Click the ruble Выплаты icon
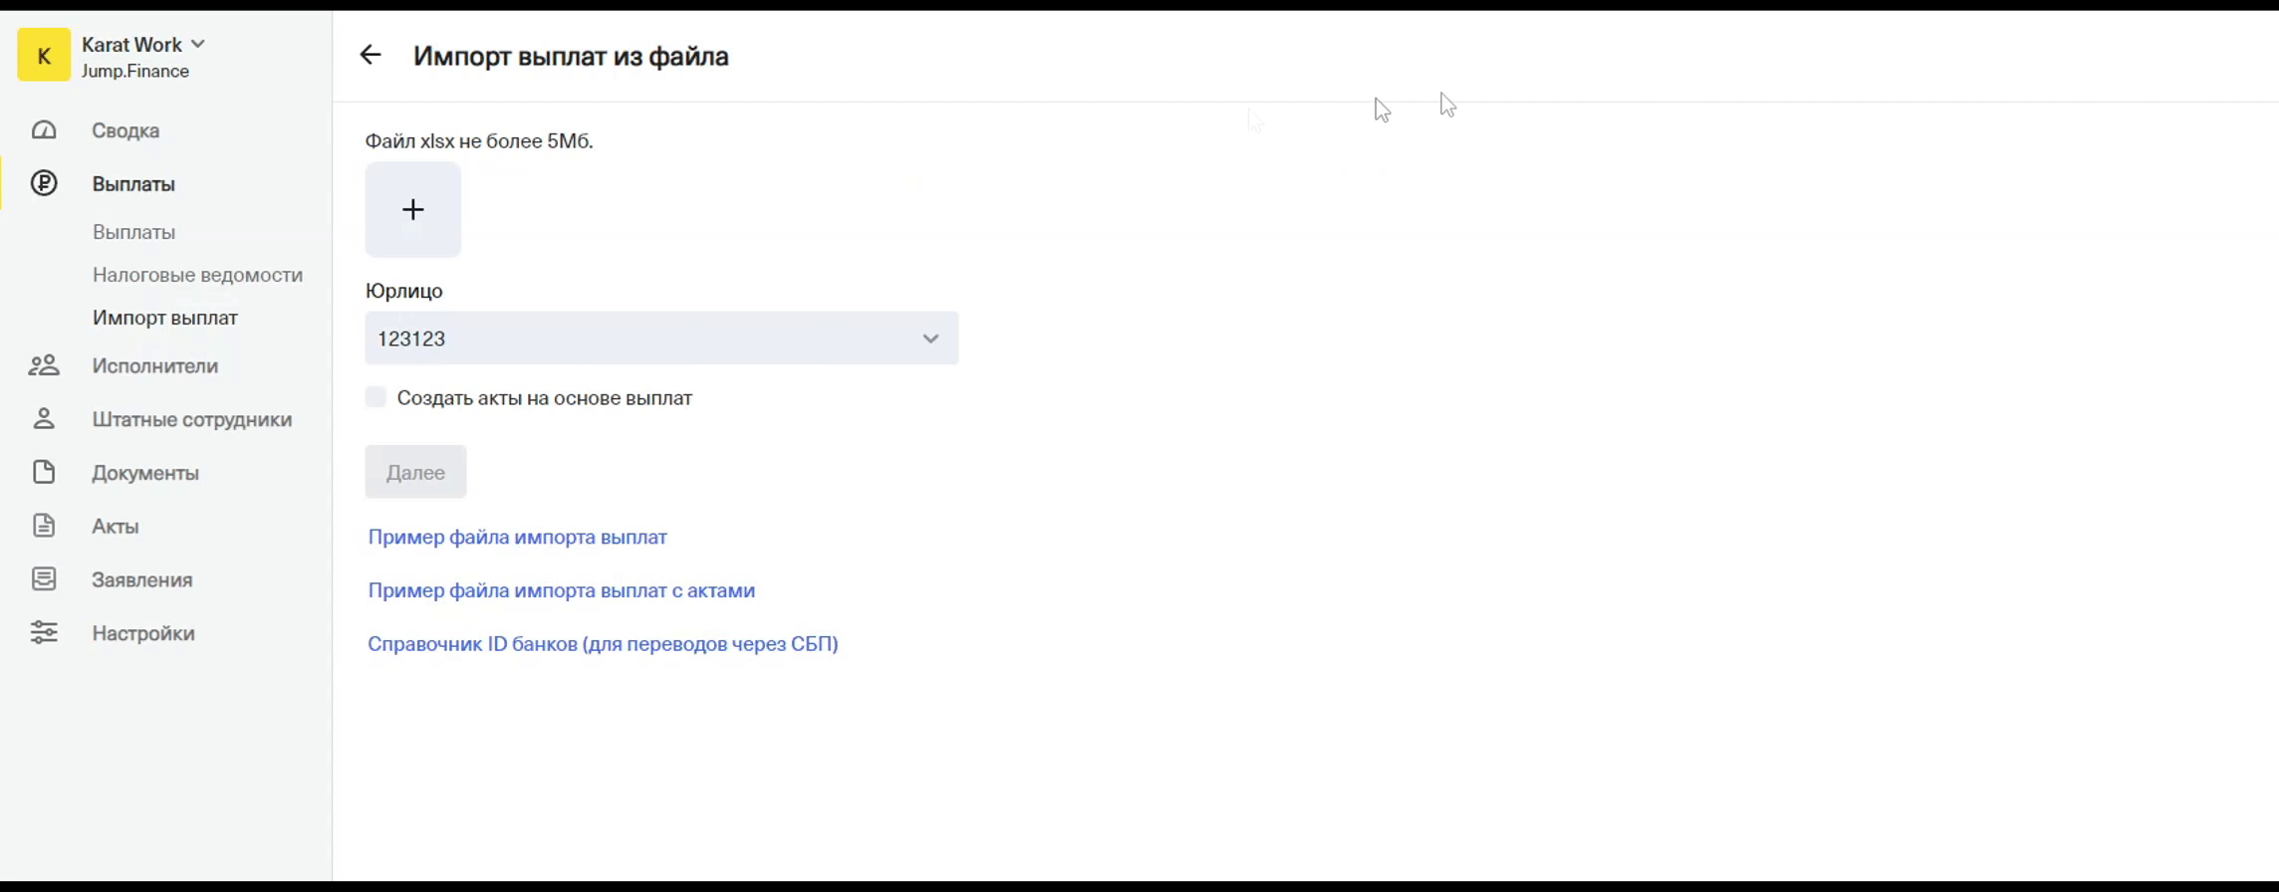 44,183
